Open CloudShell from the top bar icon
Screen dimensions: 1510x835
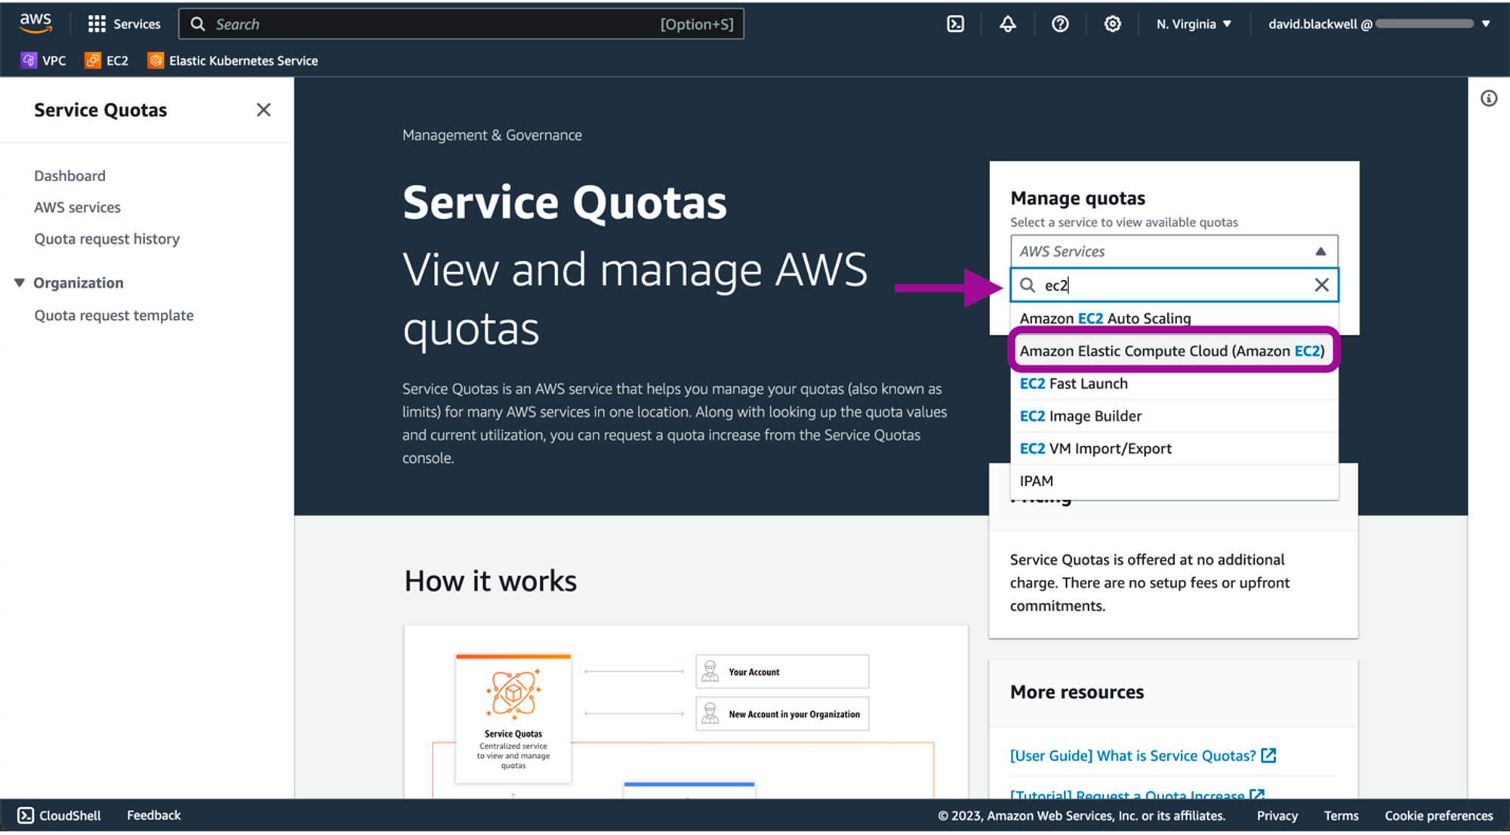pos(955,24)
